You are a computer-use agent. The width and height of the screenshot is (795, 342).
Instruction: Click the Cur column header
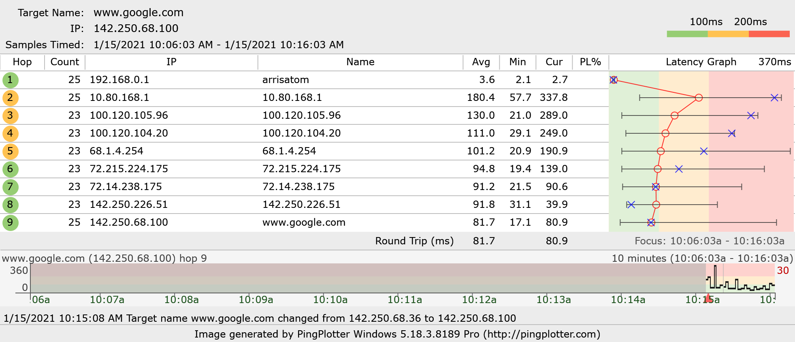coord(554,62)
